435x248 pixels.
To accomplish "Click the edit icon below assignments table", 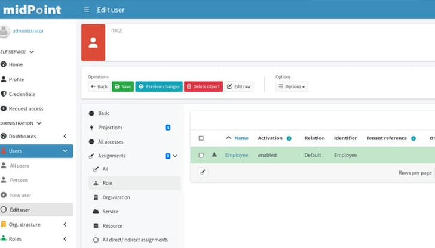I will (203, 172).
